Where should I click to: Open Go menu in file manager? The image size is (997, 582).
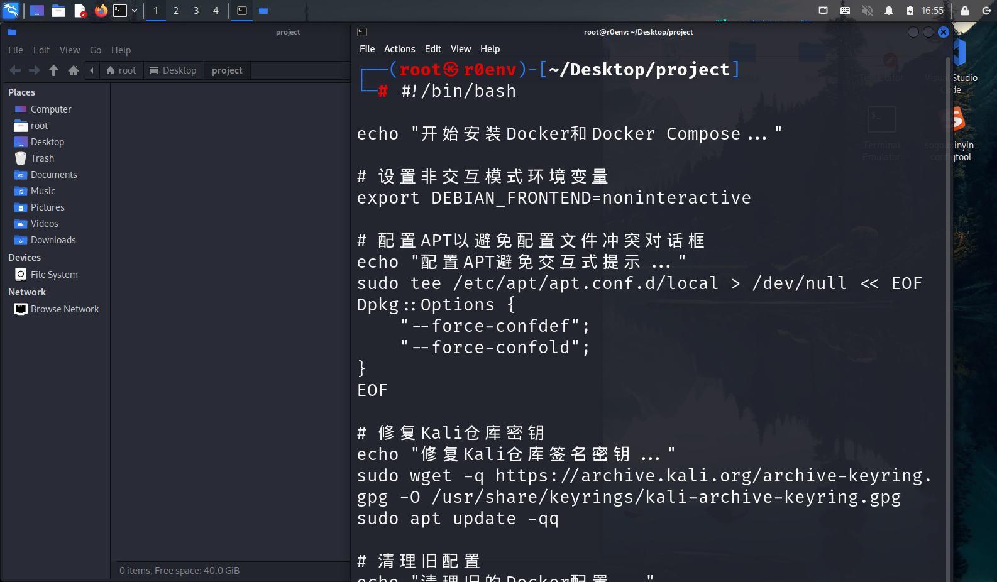(x=96, y=50)
